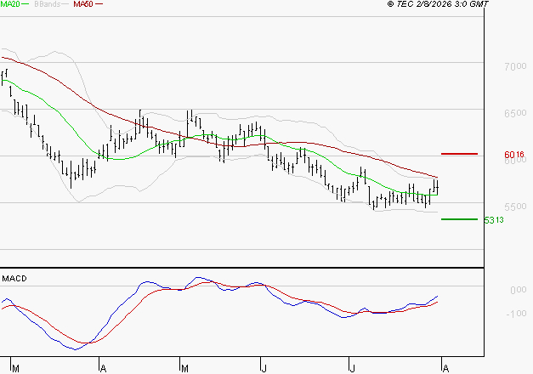Click the red 6016 resistance value
The width and height of the screenshot is (533, 374).
click(x=514, y=155)
